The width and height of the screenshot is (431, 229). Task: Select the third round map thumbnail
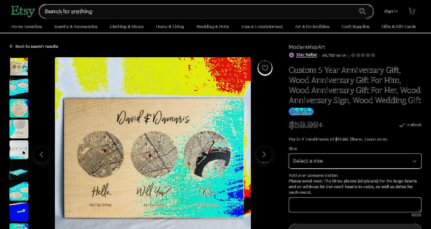[x=19, y=108]
